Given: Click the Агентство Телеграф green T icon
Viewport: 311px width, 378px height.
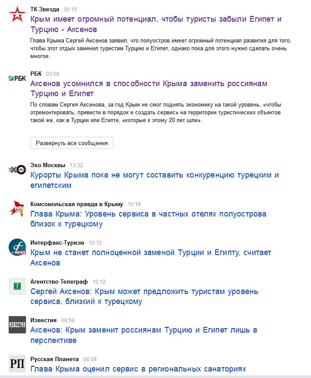Looking at the screenshot, I should coord(17,286).
